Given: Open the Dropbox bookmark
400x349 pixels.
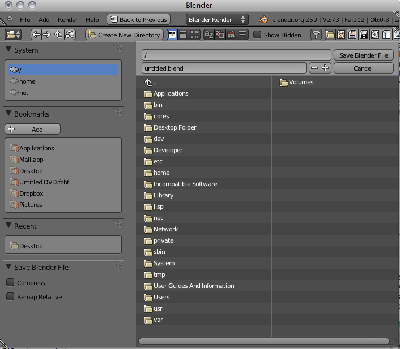Looking at the screenshot, I should click(63, 193).
